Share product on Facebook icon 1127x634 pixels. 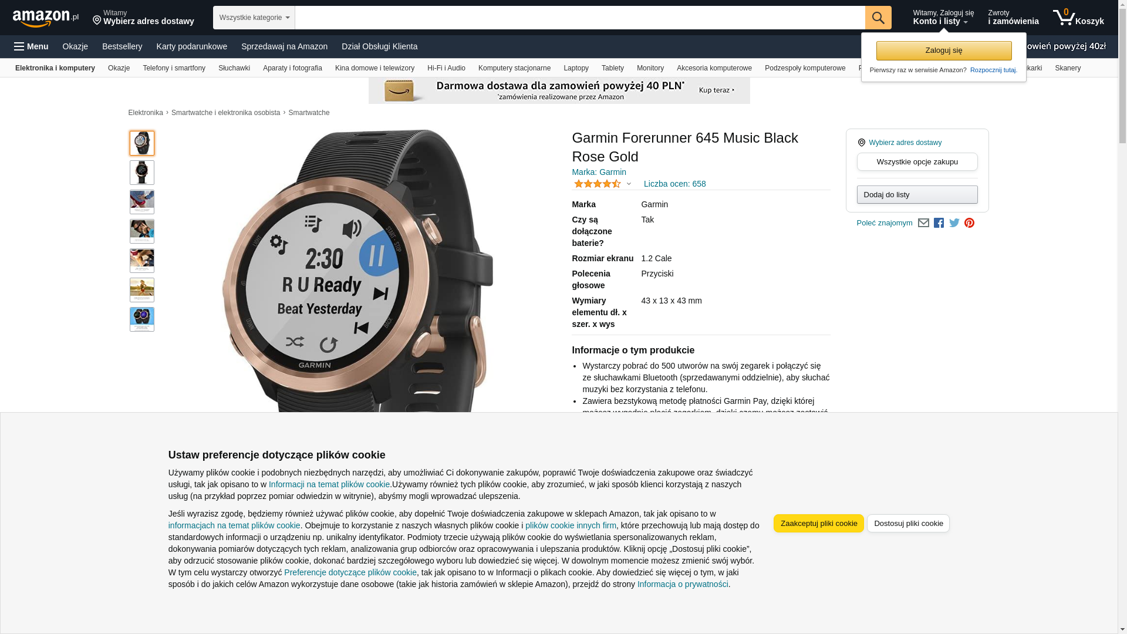pyautogui.click(x=939, y=223)
